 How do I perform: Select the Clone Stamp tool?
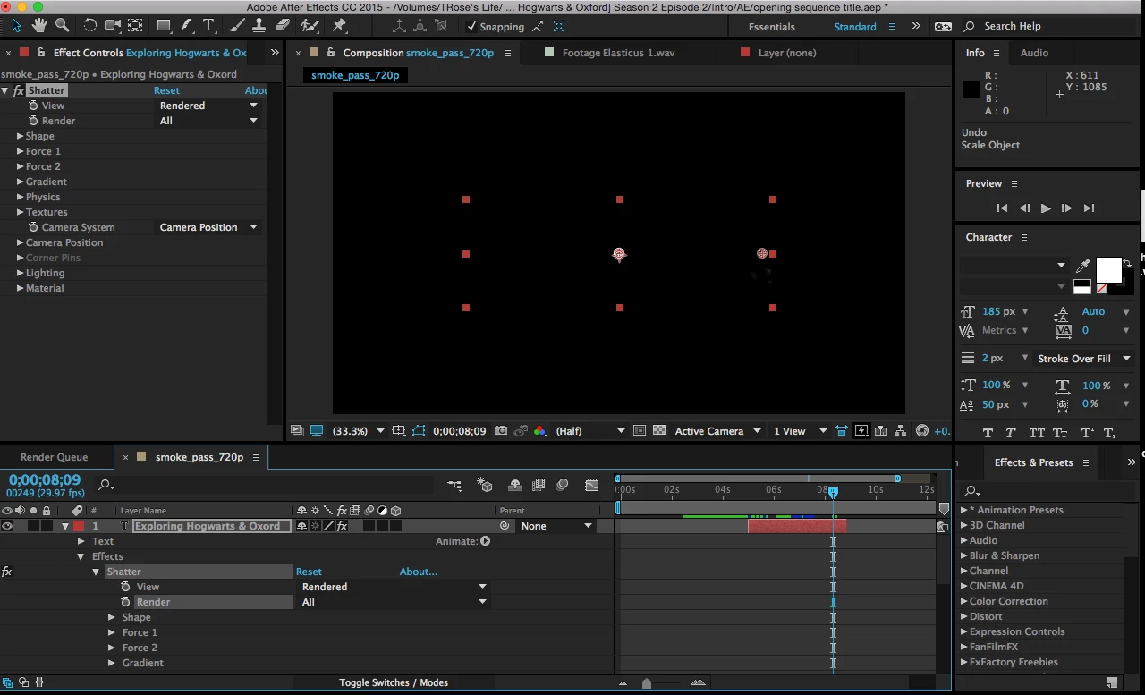coord(260,25)
